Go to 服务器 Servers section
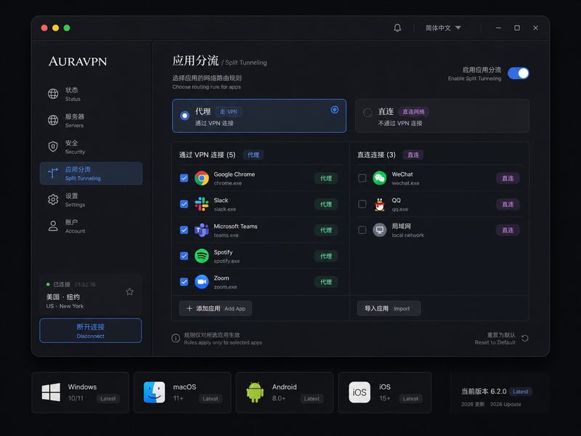The width and height of the screenshot is (581, 436). point(91,121)
